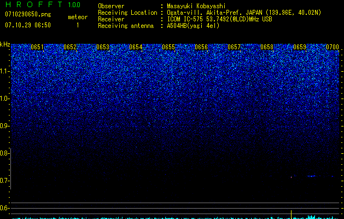Click the 0659 time marker
This screenshot has height=219, width=344.
(300, 47)
